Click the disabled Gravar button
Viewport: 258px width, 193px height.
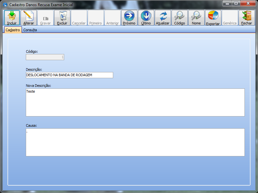[x=45, y=18]
